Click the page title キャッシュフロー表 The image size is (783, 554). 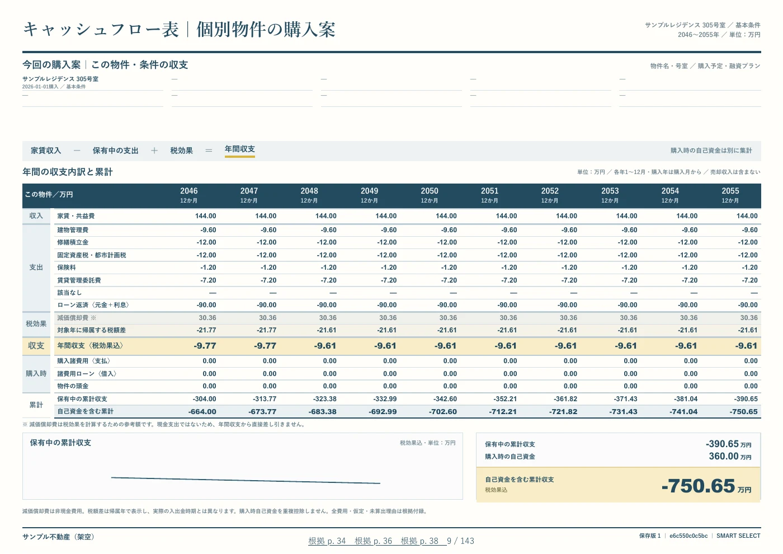click(101, 29)
